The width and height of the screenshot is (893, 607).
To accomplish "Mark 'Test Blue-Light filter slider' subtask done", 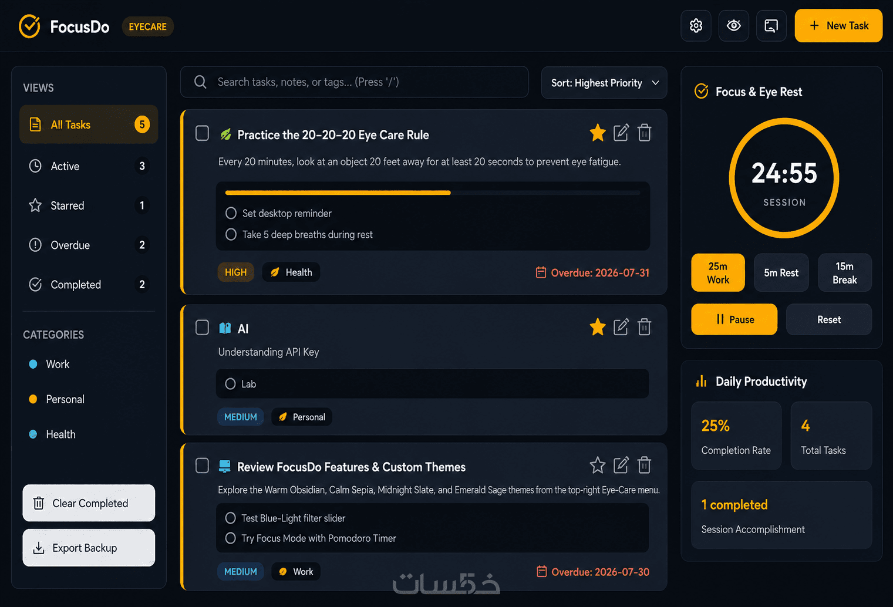I will coord(231,518).
